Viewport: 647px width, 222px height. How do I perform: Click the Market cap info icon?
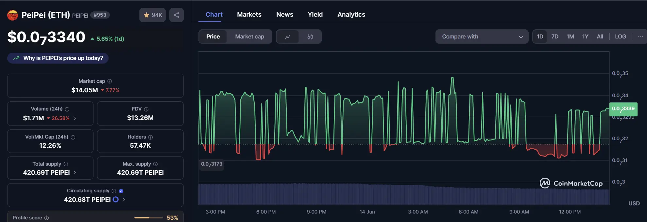coord(110,81)
